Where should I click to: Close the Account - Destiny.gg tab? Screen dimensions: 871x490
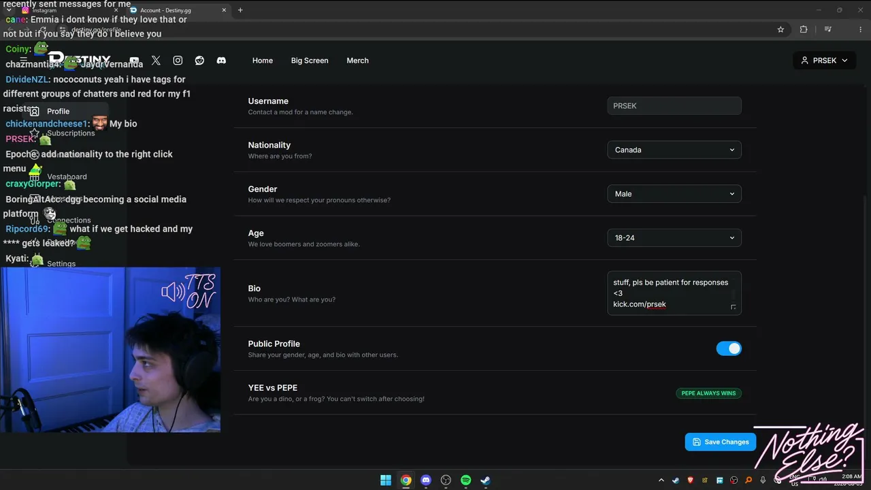(x=224, y=10)
